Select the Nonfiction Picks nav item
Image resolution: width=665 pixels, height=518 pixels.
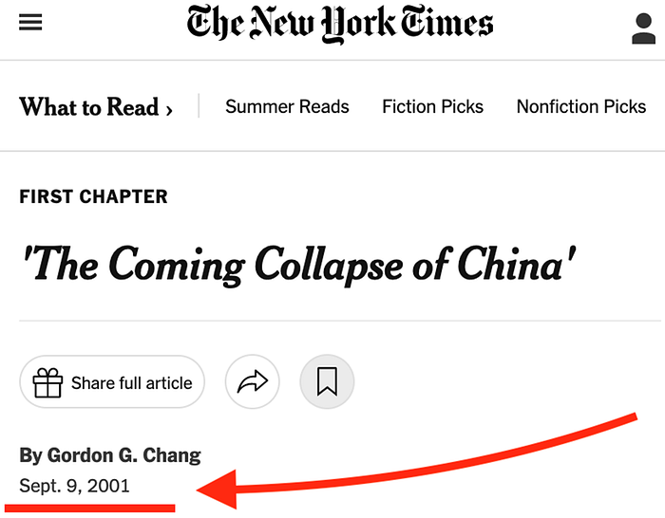tap(581, 107)
